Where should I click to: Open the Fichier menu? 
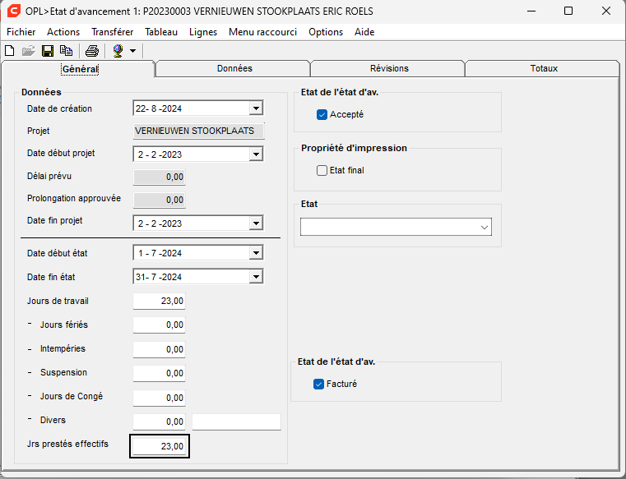coord(21,32)
